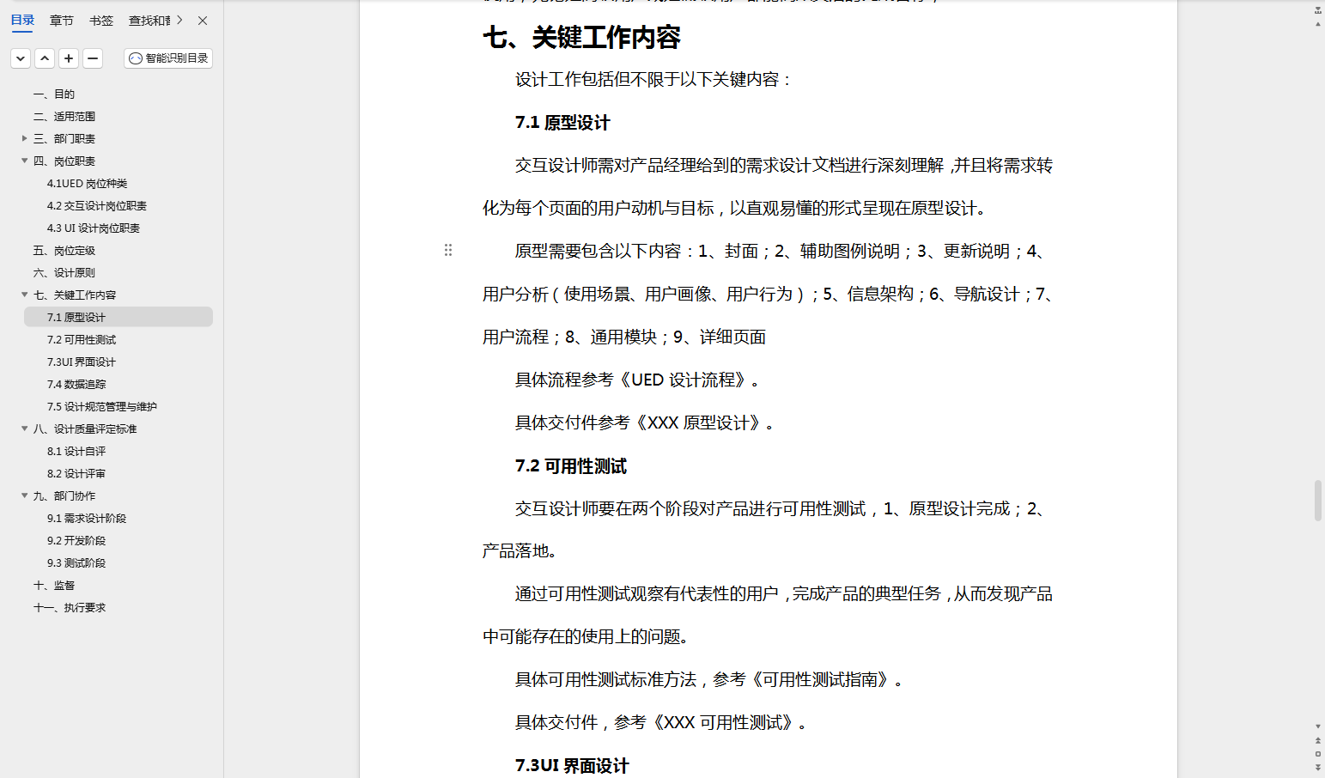Expand the 三、部门职责 outline node
Screen dimensions: 1325x778
coord(25,138)
